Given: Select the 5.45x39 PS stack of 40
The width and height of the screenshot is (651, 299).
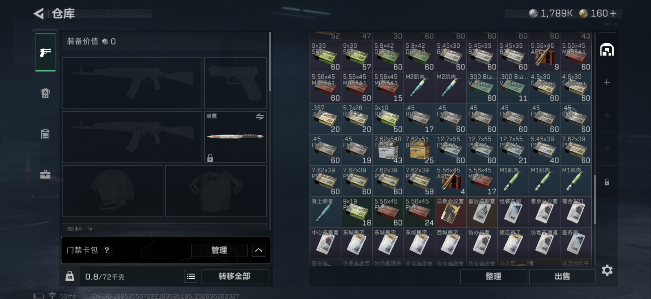Looking at the screenshot, I should (544, 150).
